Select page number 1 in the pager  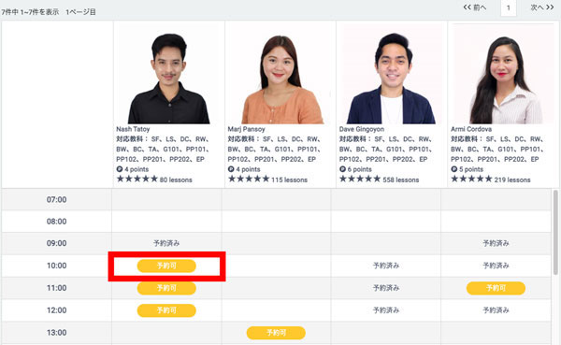tap(508, 7)
